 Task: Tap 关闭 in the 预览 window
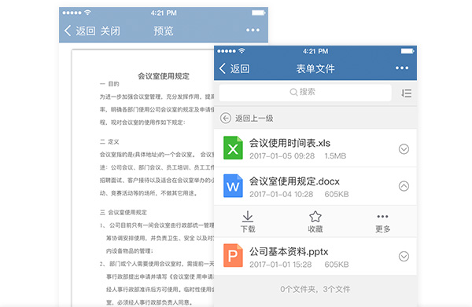pyautogui.click(x=110, y=31)
